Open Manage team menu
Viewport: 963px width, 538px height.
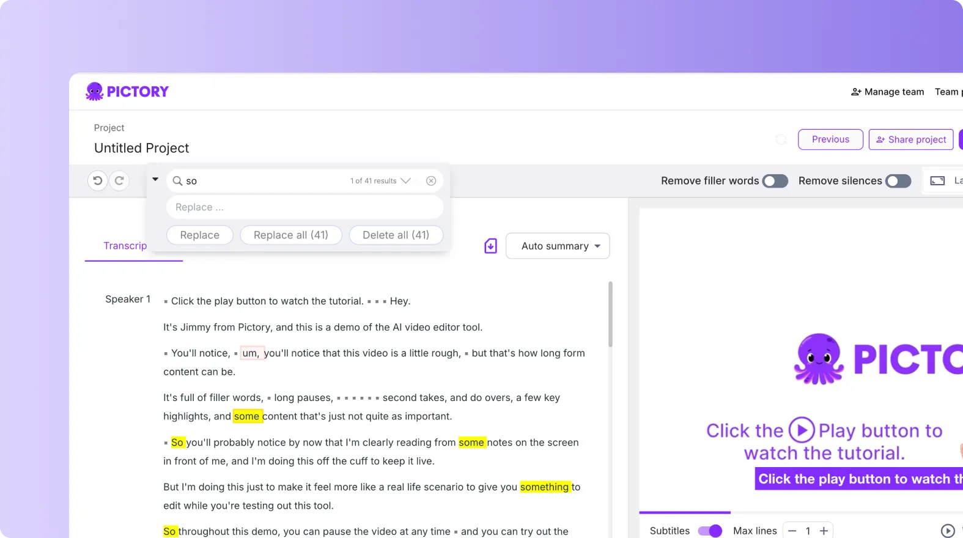click(x=888, y=92)
